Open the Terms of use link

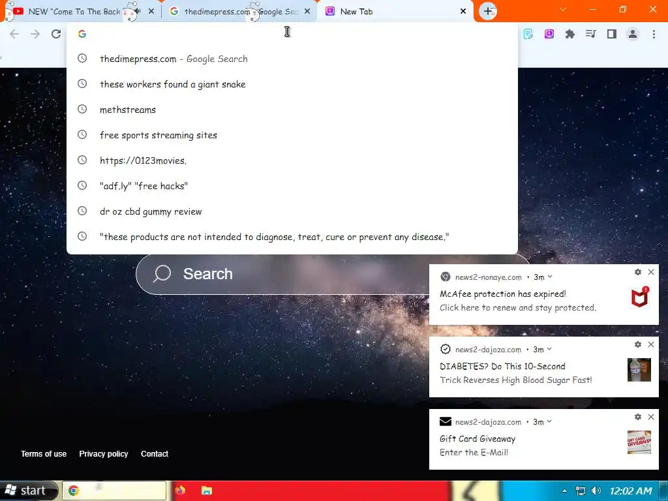44,454
